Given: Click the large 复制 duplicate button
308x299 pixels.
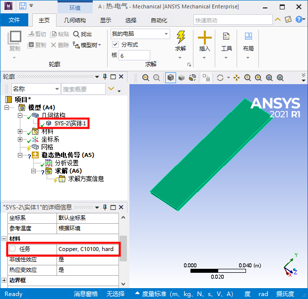Looking at the screenshot, I should (14, 41).
